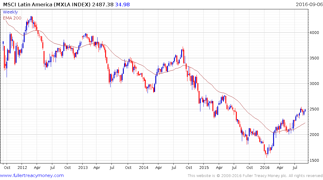This screenshot has height=180, width=323.
Task: Click the copyright notice text
Action: [255, 176]
